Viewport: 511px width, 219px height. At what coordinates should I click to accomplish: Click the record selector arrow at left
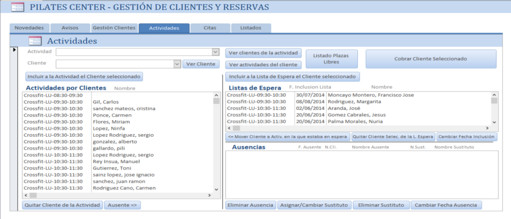point(14,50)
